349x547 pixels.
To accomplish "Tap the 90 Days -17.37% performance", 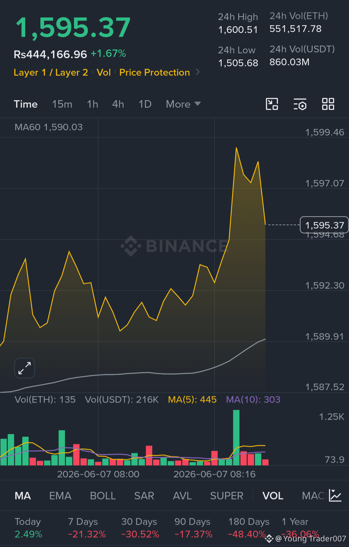I will [x=193, y=528].
